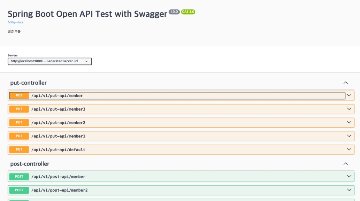Expand the /api/v1/put-api/member3 chevron icon
This screenshot has height=201, width=360.
349,109
